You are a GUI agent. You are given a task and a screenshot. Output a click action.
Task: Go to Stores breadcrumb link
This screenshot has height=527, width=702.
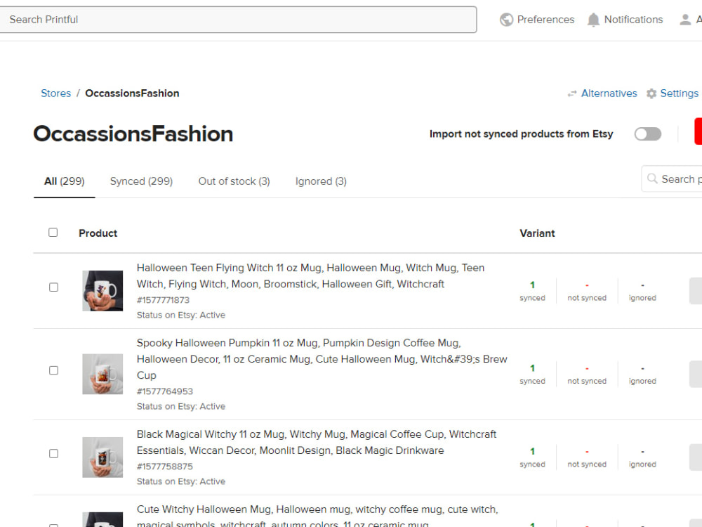(55, 93)
